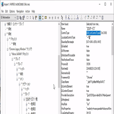The height and width of the screenshot is (114, 114).
Task: Toggle the highlighted yellow rectangle focus icon
Action: click(40, 17)
